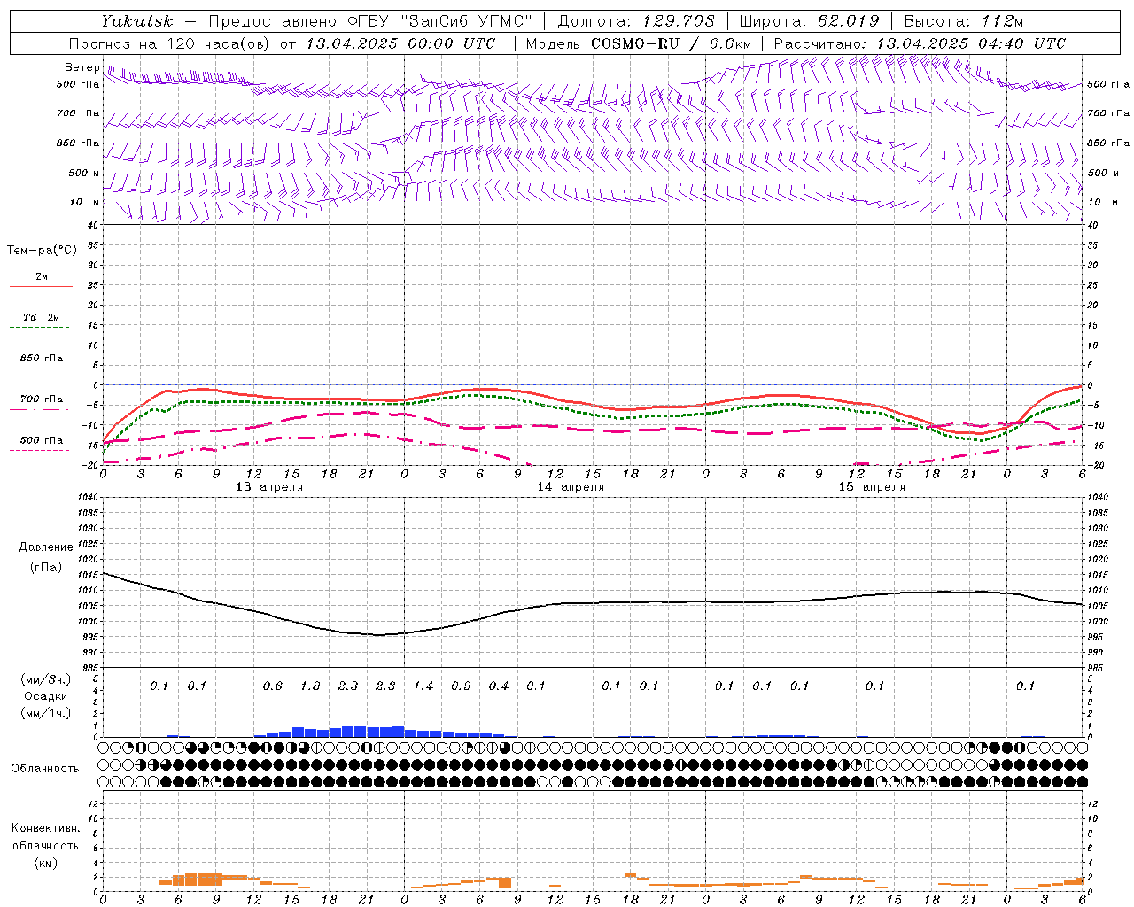
Task: Click the "(гПа)" unit under Давление
Action: pyautogui.click(x=46, y=568)
